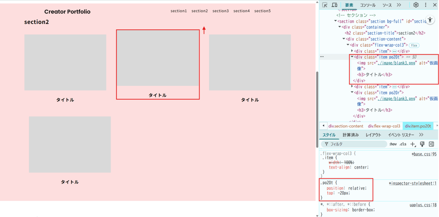Open DevTools three-dot customize menu
This screenshot has width=439, height=217.
425,5
